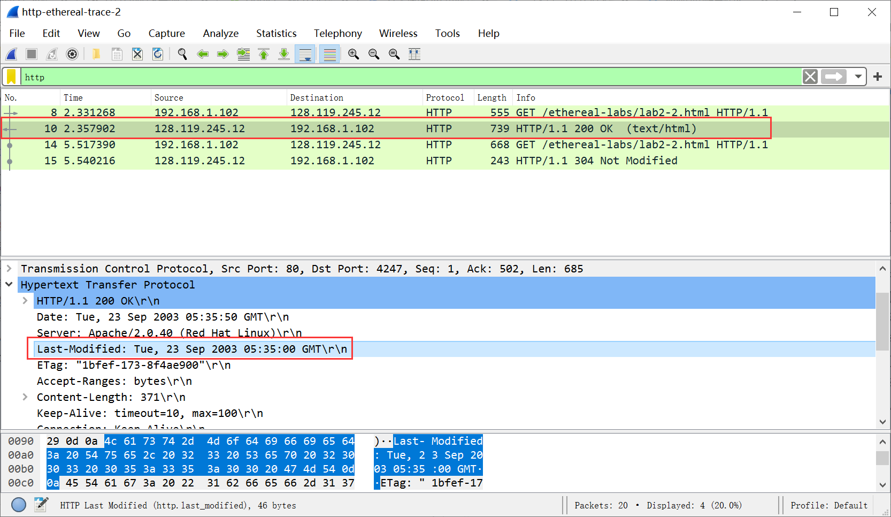
Task: Open a capture file
Action: point(96,54)
